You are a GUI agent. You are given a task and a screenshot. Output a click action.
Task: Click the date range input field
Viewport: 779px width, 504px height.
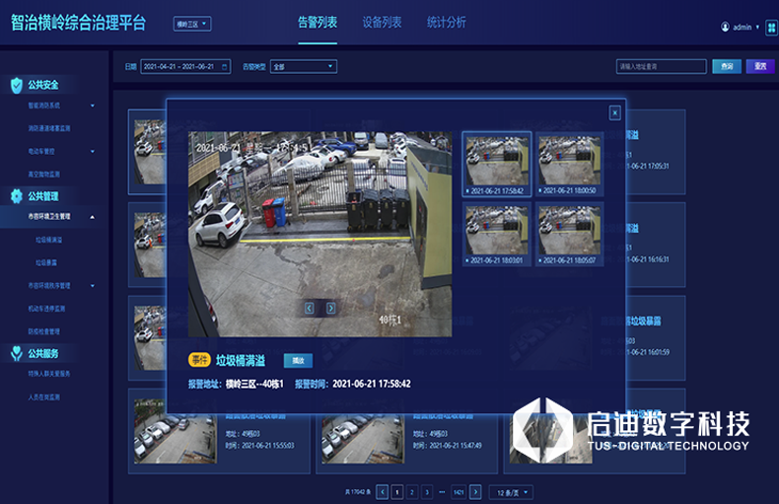(185, 67)
